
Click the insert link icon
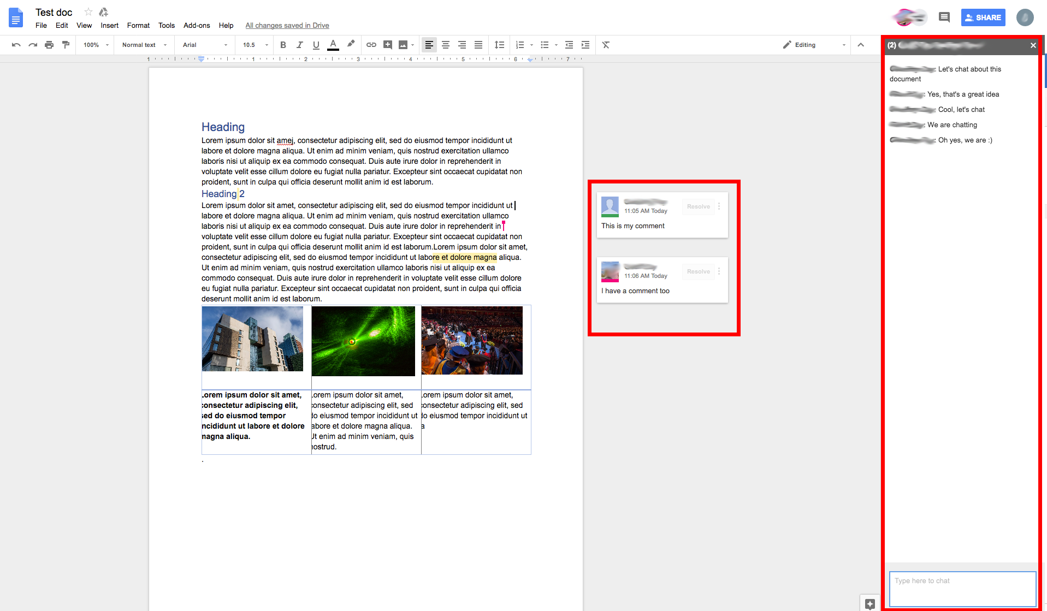click(x=371, y=45)
